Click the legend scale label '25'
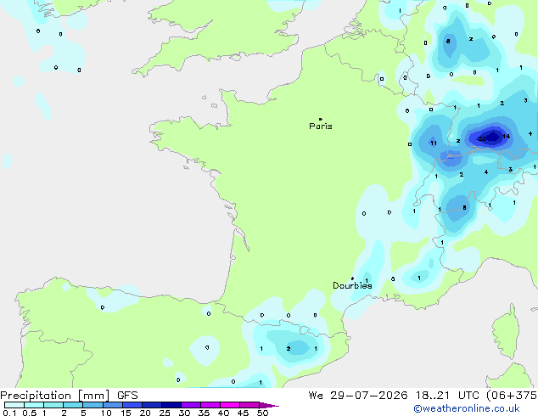 [x=165, y=413]
